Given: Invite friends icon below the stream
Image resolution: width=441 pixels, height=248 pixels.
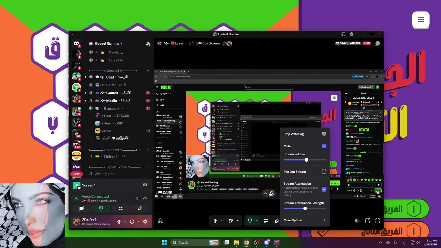Looking at the screenshot, I should coord(160,221).
